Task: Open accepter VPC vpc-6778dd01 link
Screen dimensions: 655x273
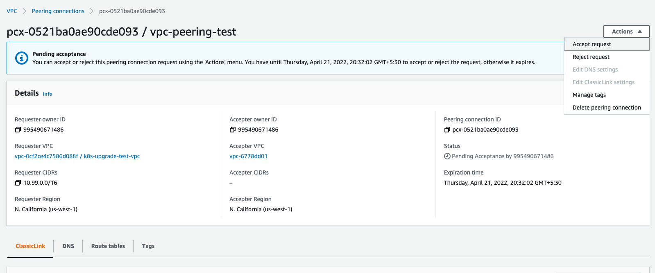Action: tap(248, 156)
